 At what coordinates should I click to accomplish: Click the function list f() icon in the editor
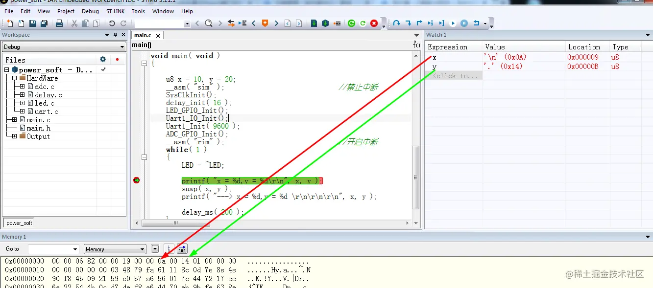[x=416, y=44]
